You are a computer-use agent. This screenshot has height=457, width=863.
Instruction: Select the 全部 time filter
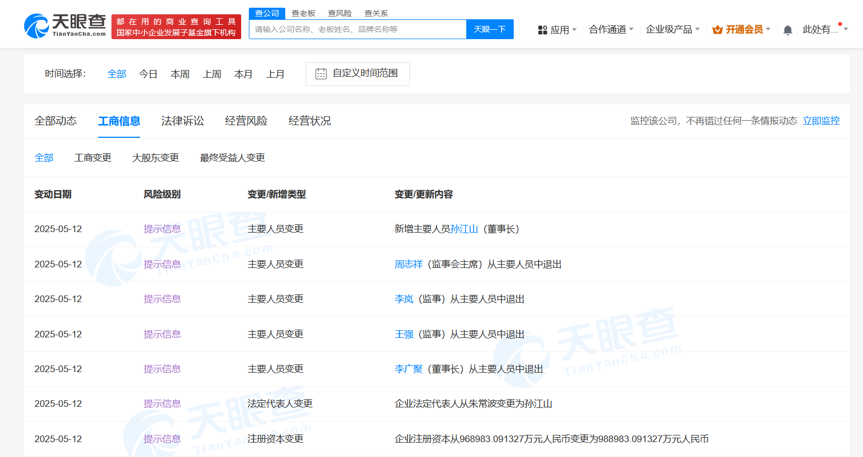click(117, 74)
